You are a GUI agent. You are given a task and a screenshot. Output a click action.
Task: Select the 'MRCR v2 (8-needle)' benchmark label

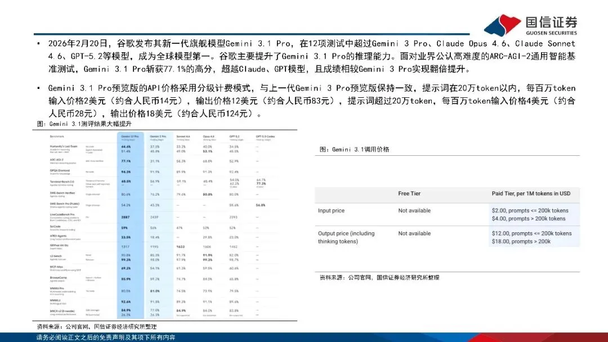pyautogui.click(x=62, y=311)
